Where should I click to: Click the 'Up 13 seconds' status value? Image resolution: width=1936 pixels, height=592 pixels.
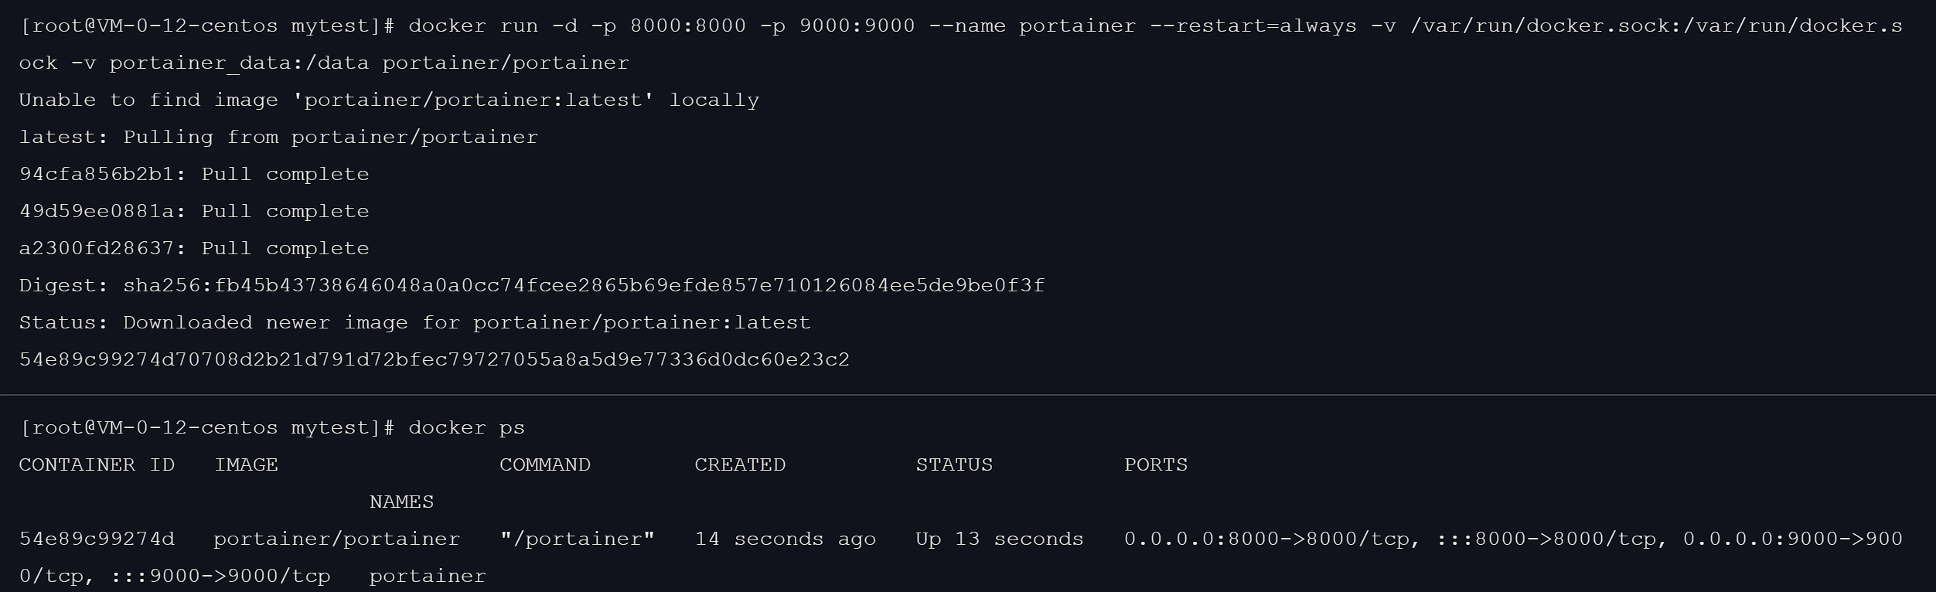click(999, 539)
